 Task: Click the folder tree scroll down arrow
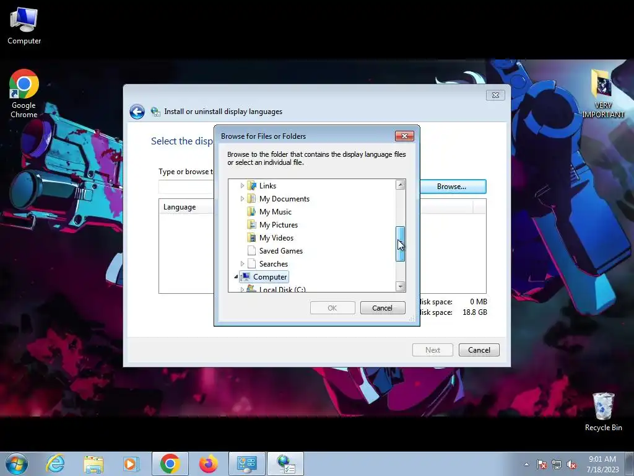point(401,286)
